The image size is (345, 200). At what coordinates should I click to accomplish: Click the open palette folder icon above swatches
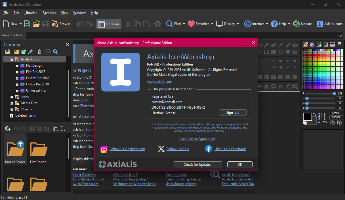point(306,44)
